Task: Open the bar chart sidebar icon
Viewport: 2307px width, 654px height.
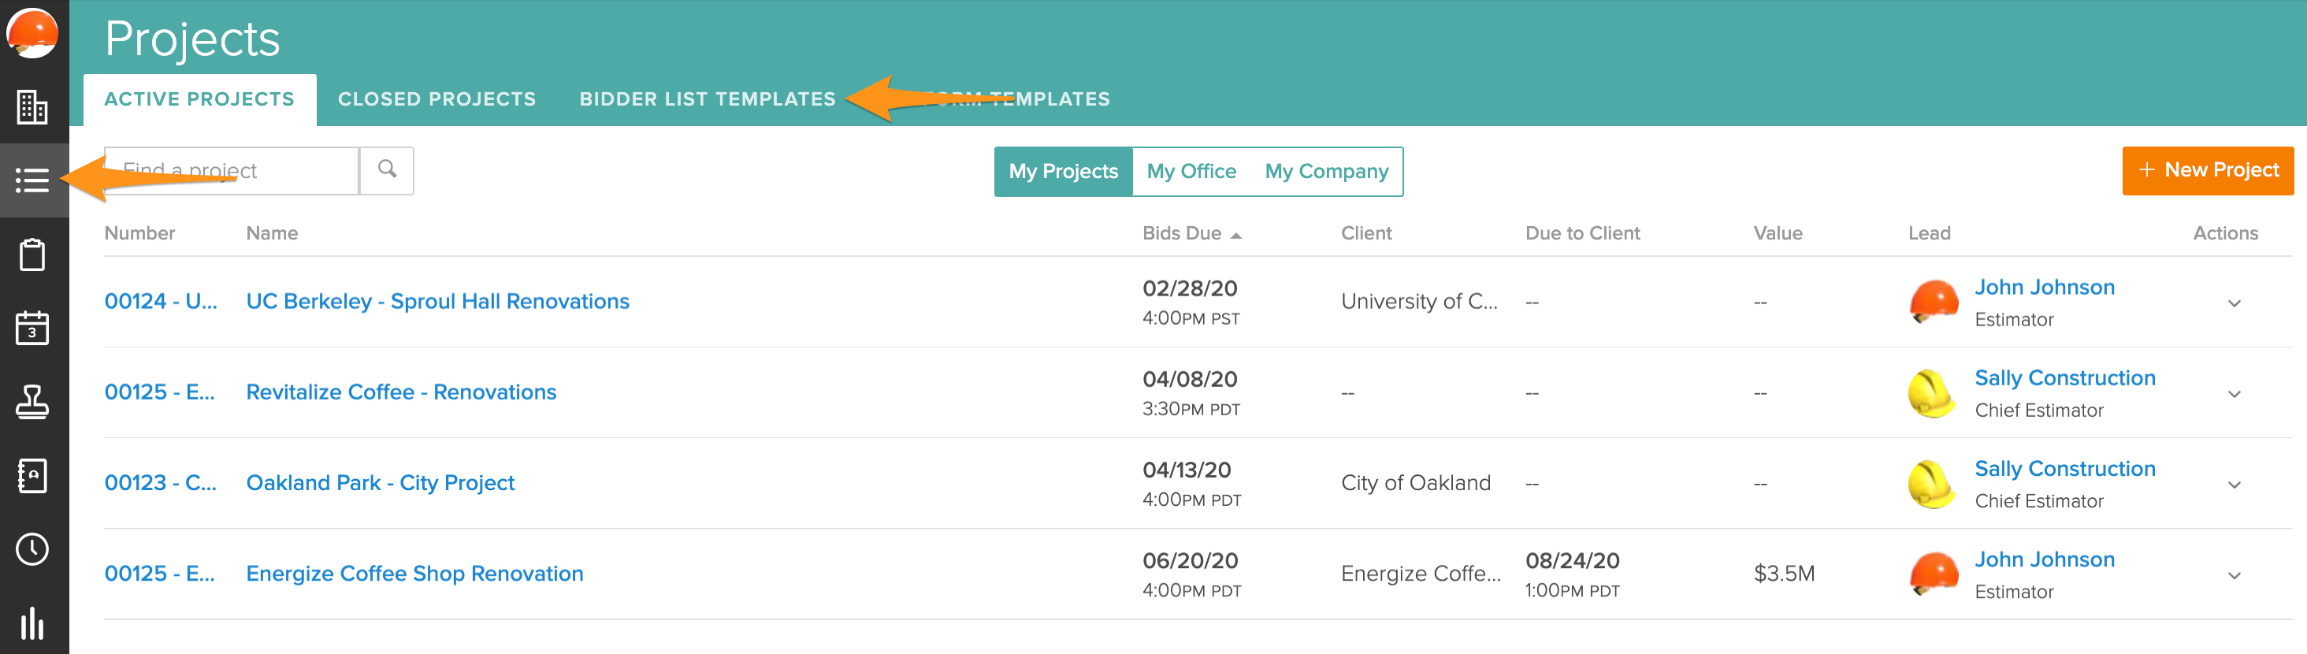Action: (x=32, y=622)
